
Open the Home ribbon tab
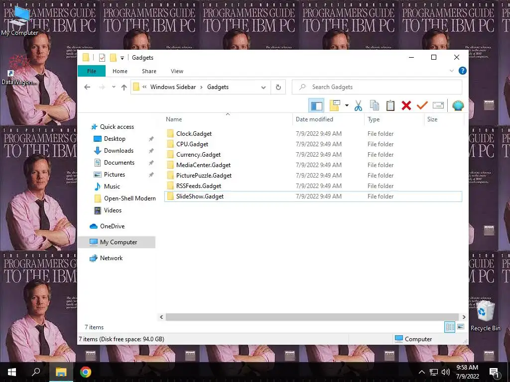coord(120,71)
